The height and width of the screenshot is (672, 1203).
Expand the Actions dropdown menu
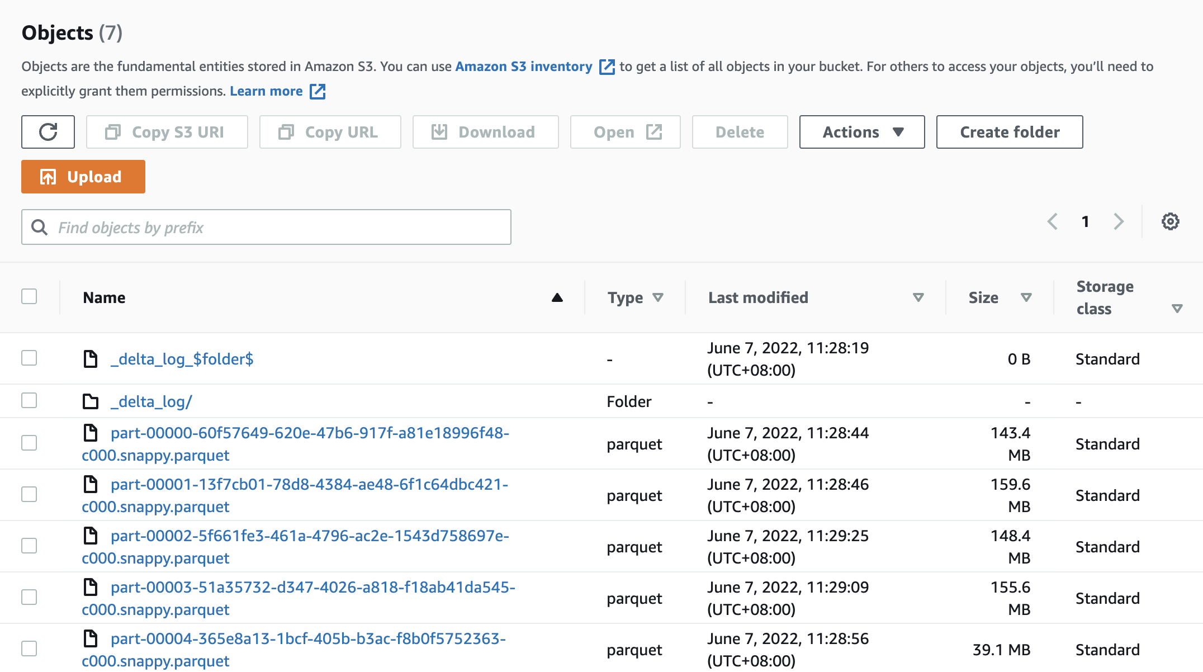click(x=862, y=131)
